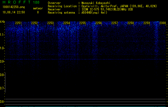Viewport: 168px width, 107px height.
Task: Click the 1.1 kHz axis label
Action: click(2, 35)
